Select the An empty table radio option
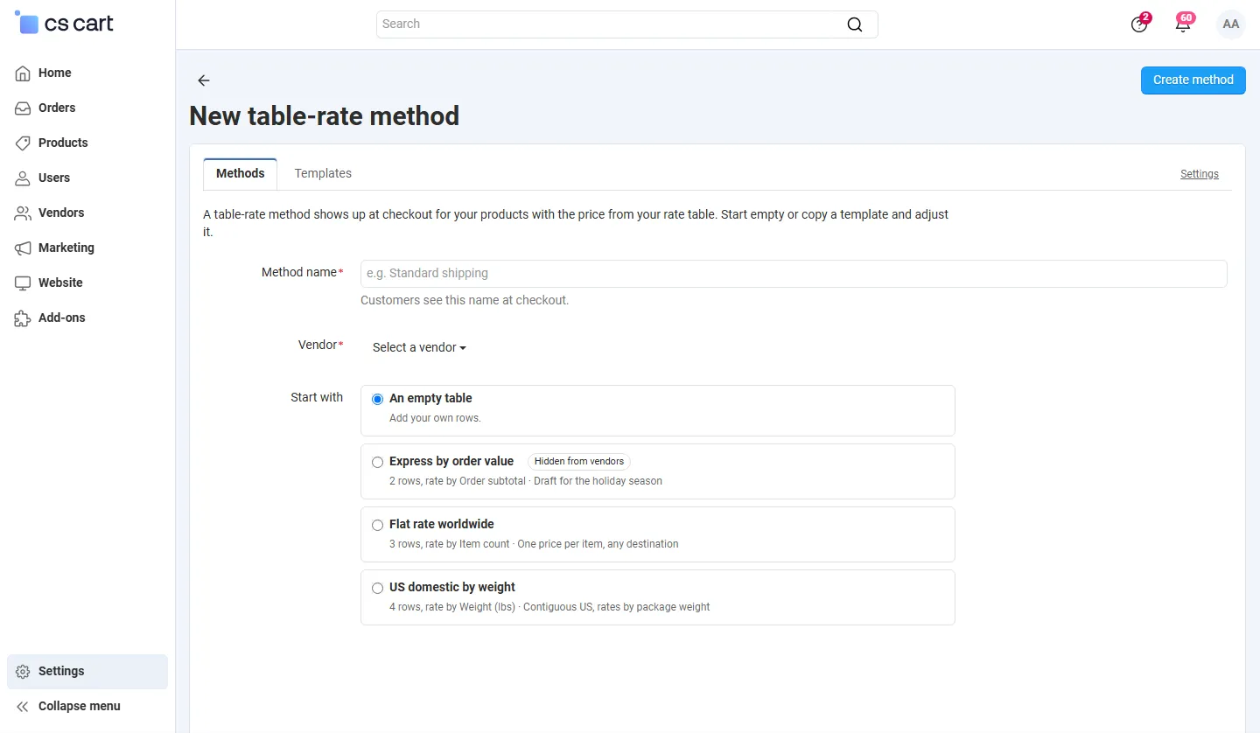The width and height of the screenshot is (1260, 733). [378, 399]
